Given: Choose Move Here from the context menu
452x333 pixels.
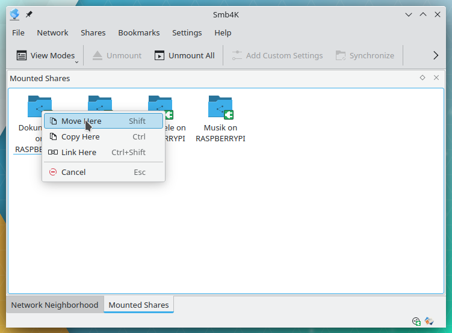Looking at the screenshot, I should (x=104, y=121).
